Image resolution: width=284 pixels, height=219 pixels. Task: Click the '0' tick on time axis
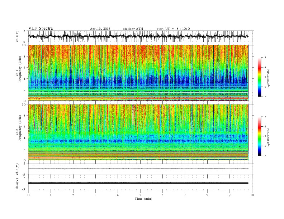tap(28, 195)
